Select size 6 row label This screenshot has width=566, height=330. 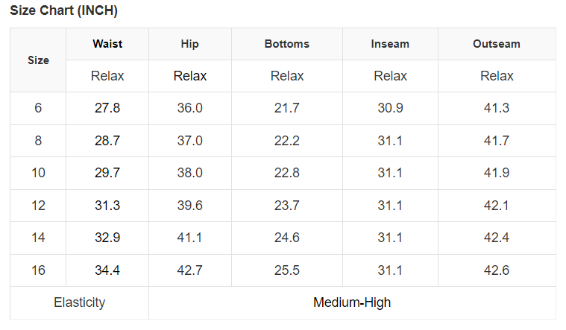38,108
